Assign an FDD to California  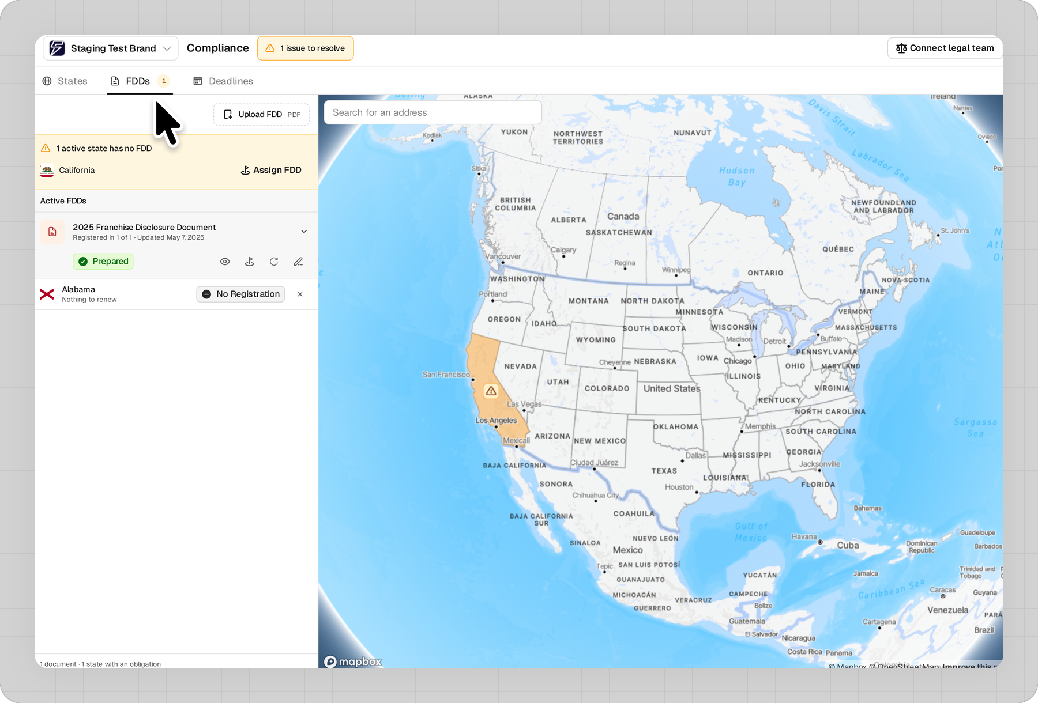pyautogui.click(x=271, y=170)
